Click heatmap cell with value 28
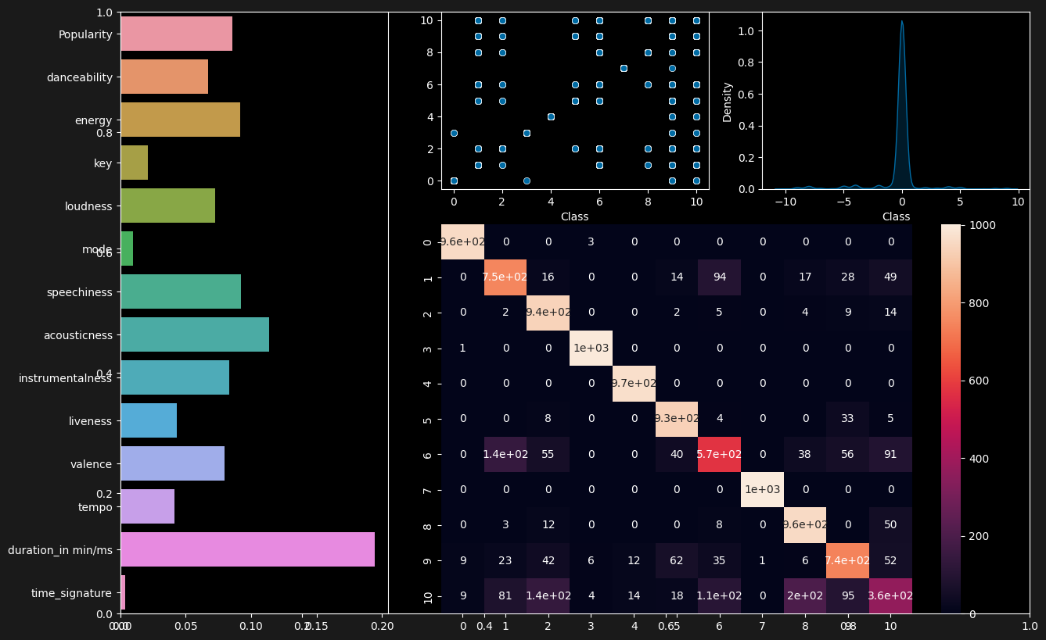This screenshot has height=640, width=1046. point(847,277)
